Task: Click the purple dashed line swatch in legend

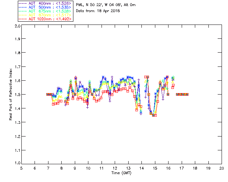Action: pos(23,3)
